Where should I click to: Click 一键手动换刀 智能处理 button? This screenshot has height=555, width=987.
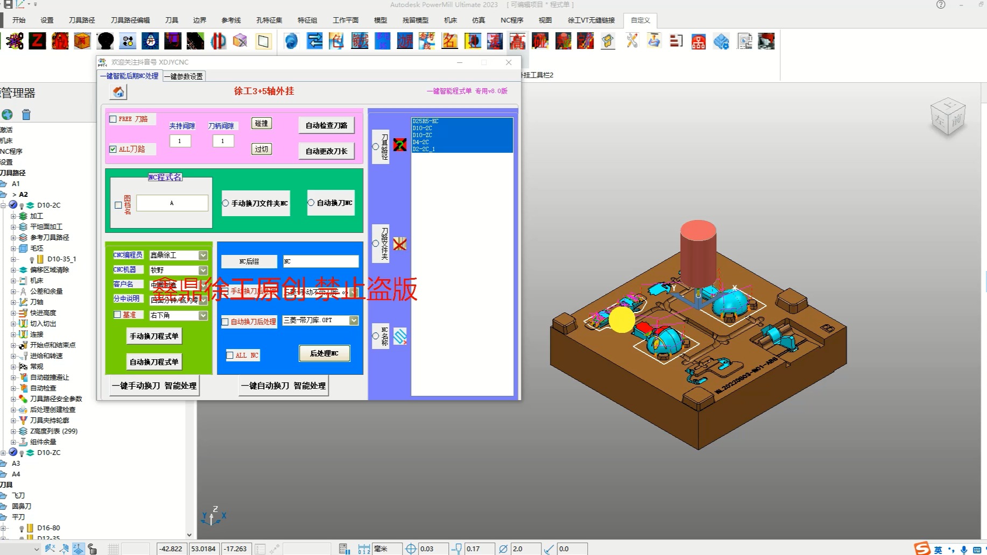154,386
